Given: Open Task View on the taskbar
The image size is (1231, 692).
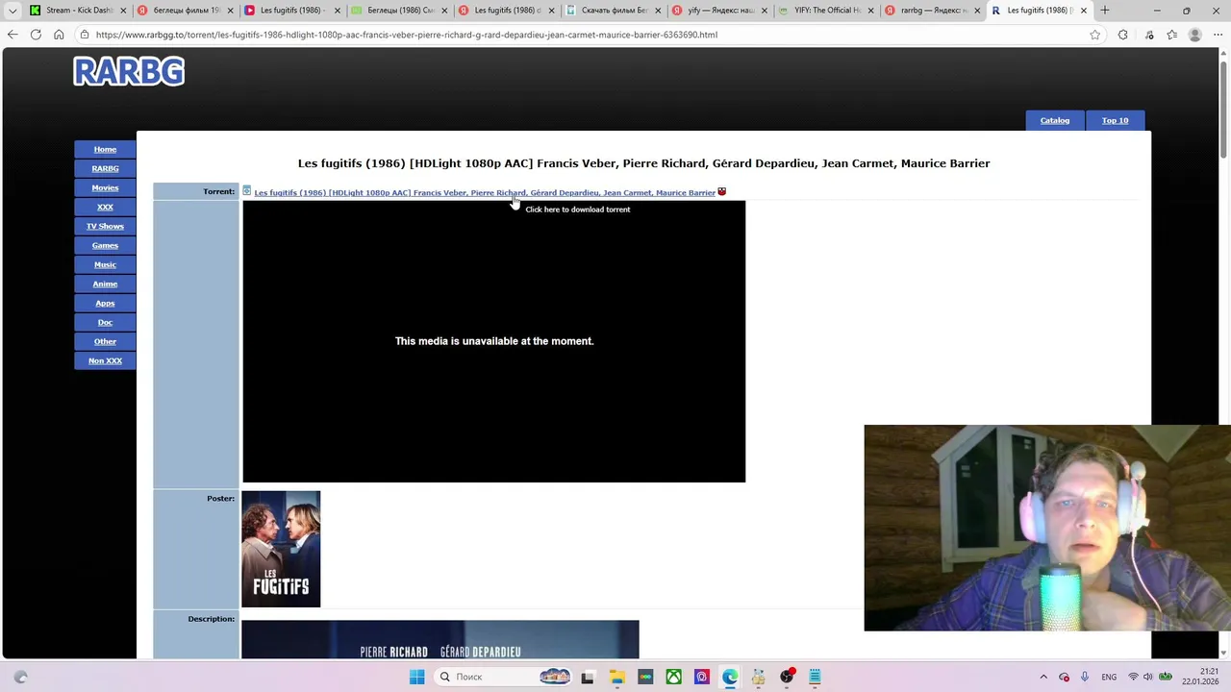Looking at the screenshot, I should (588, 677).
